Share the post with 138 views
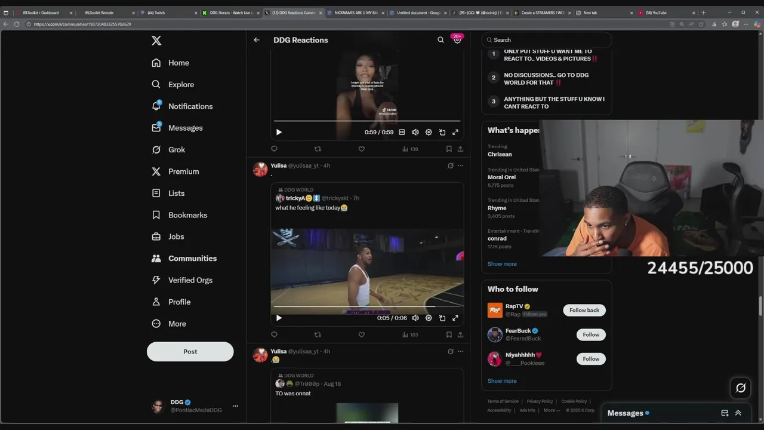764x430 pixels. coord(460,149)
